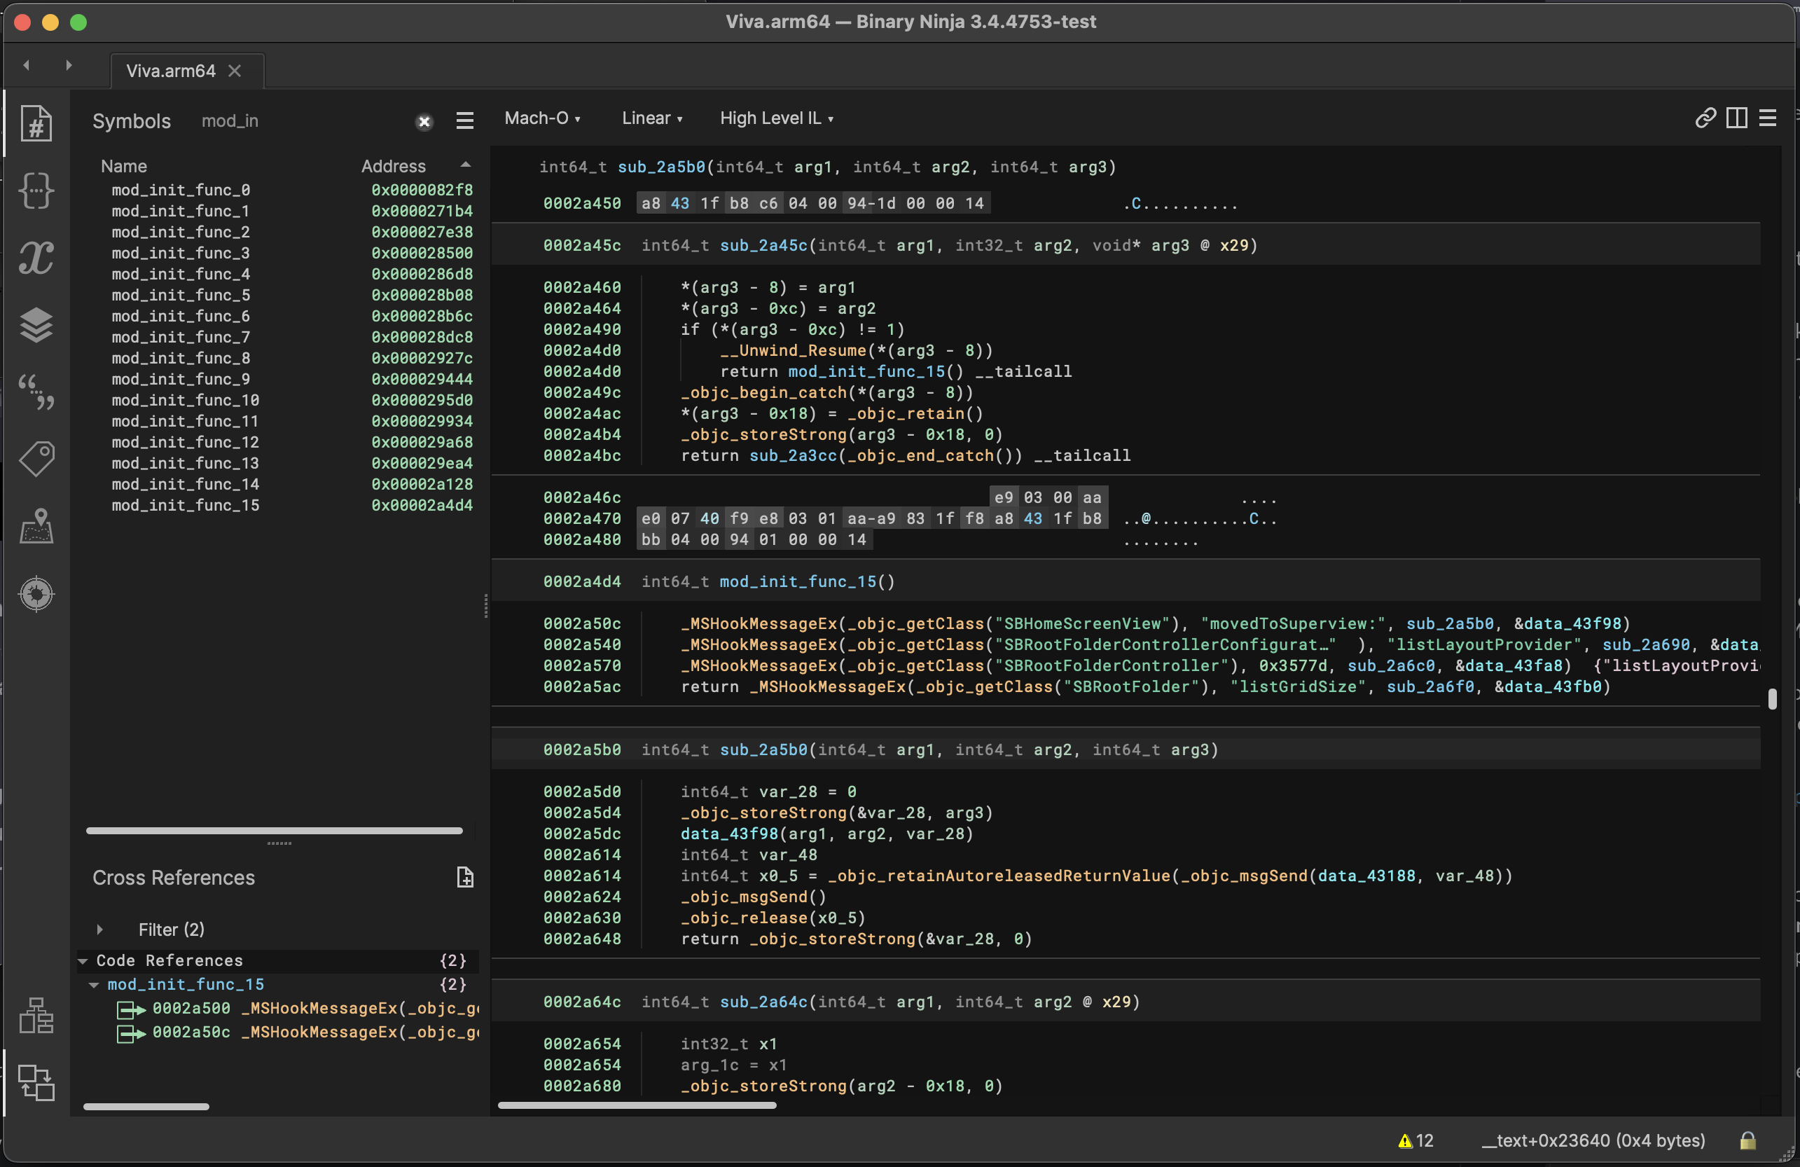Open the Variables panel in the sidebar
Screen dimensions: 1800x1167
pos(36,257)
